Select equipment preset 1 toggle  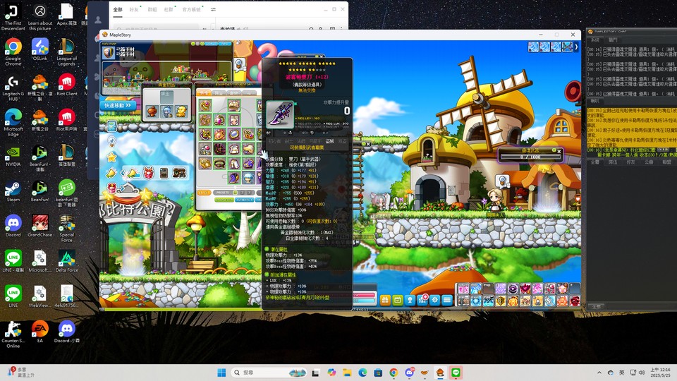coord(235,193)
